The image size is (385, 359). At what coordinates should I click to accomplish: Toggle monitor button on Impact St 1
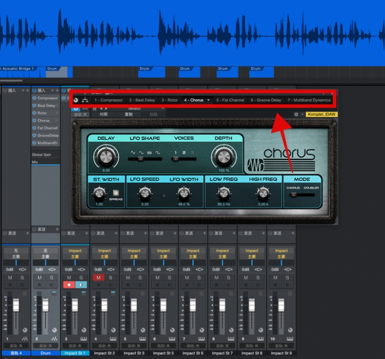point(81,285)
